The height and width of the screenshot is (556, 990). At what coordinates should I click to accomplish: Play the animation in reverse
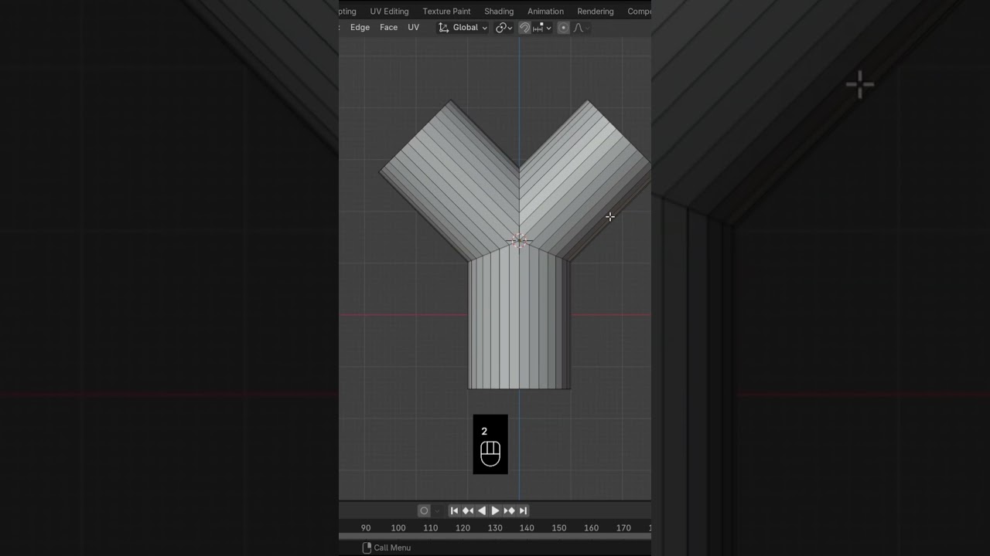tap(482, 510)
